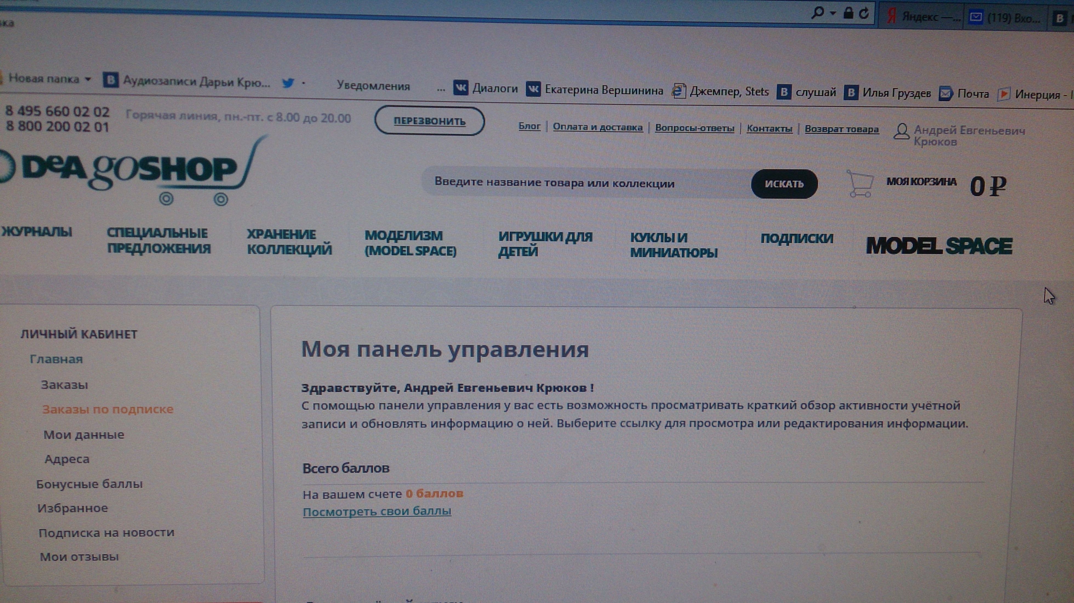The width and height of the screenshot is (1074, 603).
Task: Click the Twitter bird bookmark icon
Action: [288, 83]
